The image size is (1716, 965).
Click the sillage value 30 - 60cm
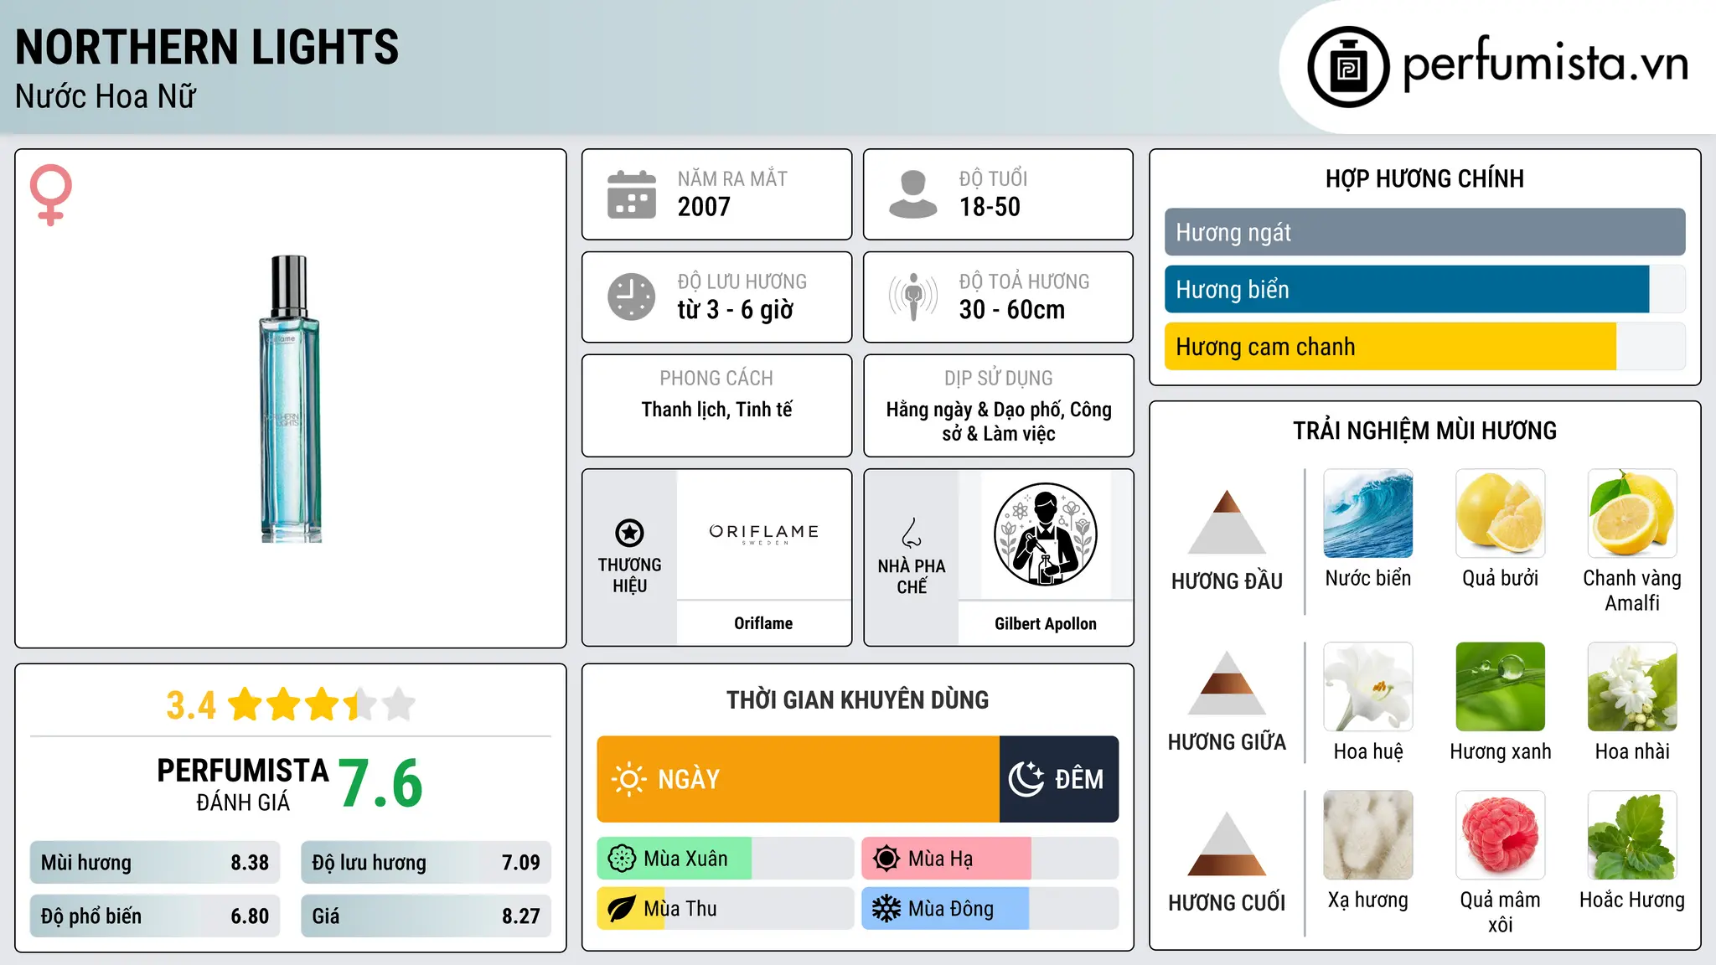point(1012,309)
